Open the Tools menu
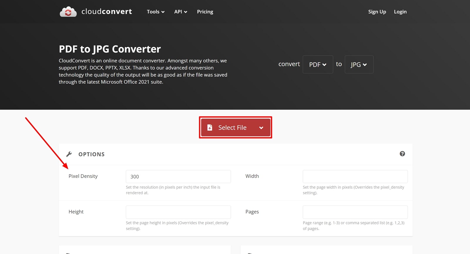The height and width of the screenshot is (254, 470). click(156, 12)
